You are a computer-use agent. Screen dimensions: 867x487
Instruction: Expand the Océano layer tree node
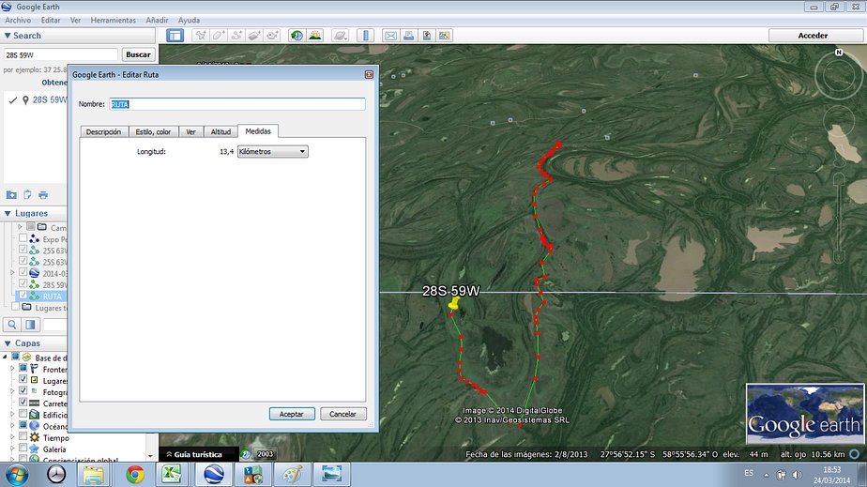point(12,425)
